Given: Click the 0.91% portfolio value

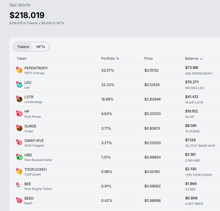Looking at the screenshot, I should [106, 186].
